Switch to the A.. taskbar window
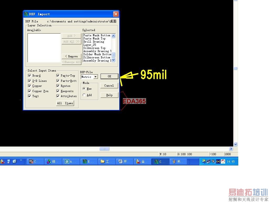Screen dimensions: 269x202 pos(71,161)
